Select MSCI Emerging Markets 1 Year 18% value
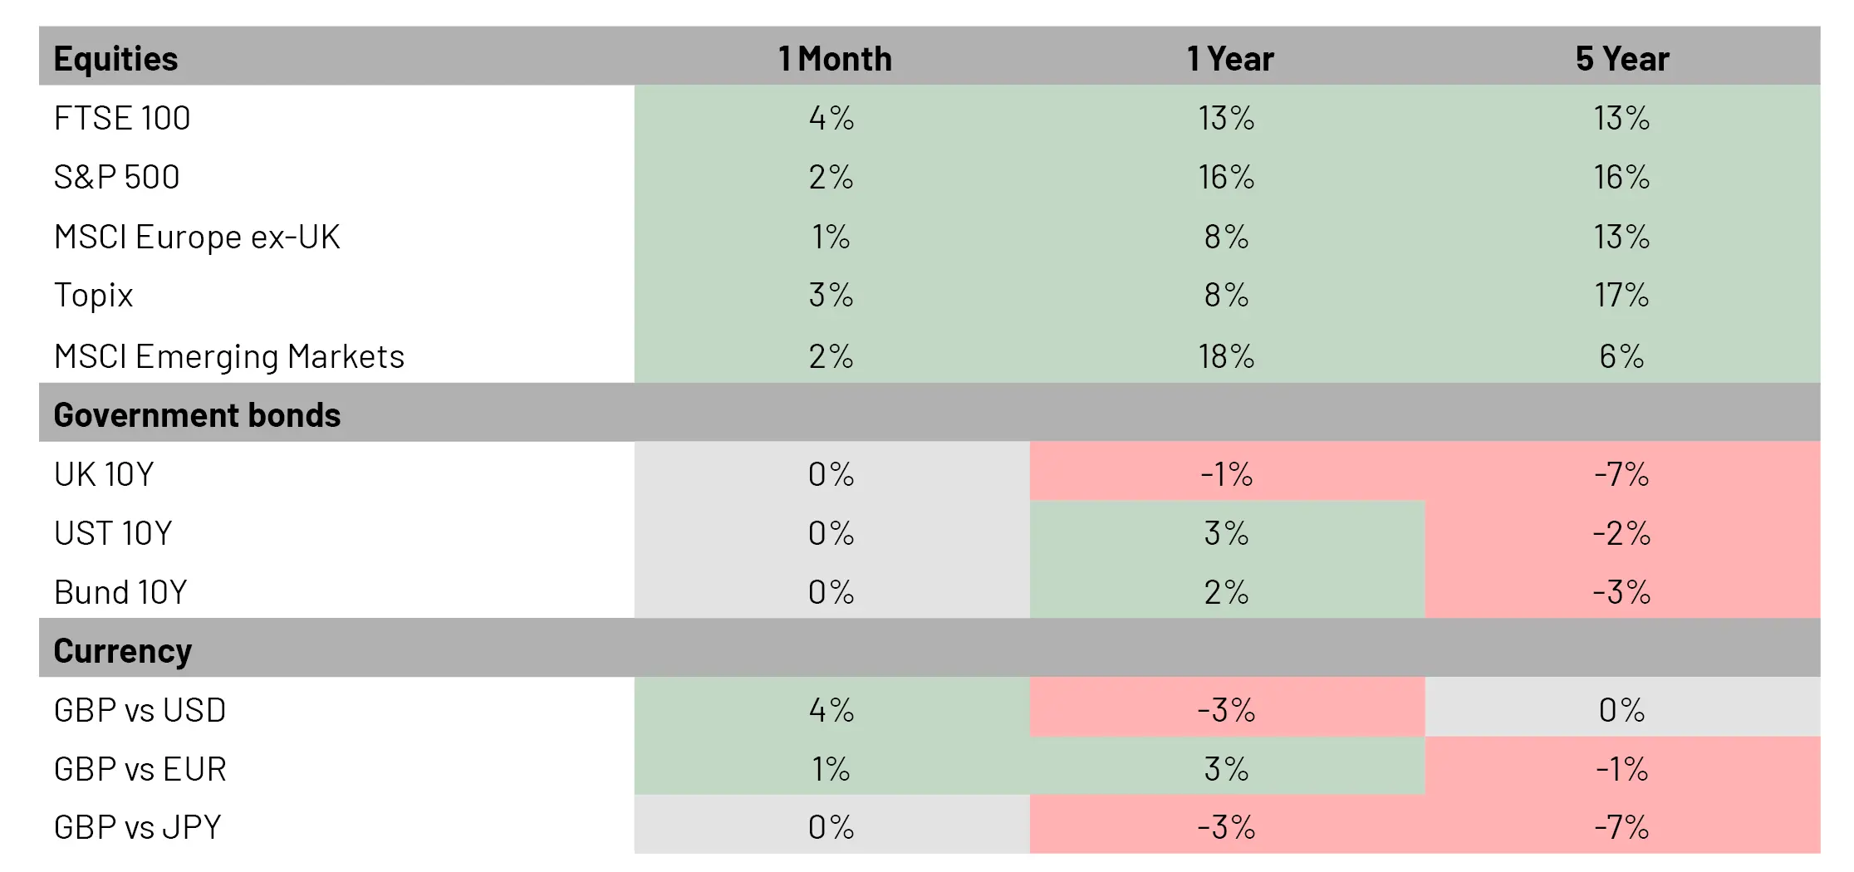This screenshot has height=872, width=1854. click(1226, 356)
